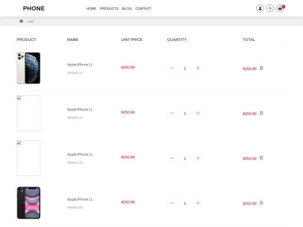Open Apple iPhone 11 name beside black phone

pyautogui.click(x=80, y=199)
